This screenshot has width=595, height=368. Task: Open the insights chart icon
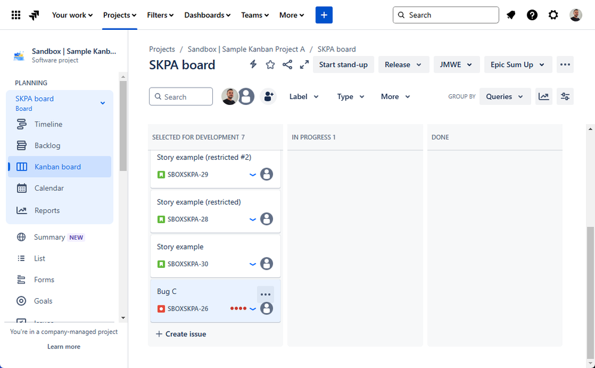(x=544, y=97)
